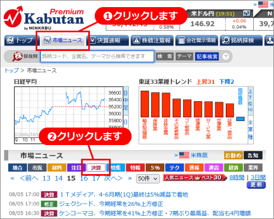
Task: Go to page 13
Action: 47,178
